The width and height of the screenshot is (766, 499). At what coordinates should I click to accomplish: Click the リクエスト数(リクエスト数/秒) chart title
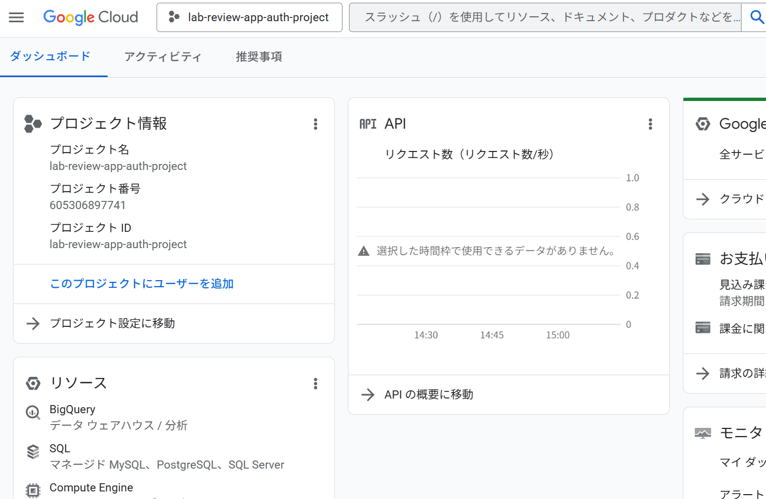tap(470, 154)
